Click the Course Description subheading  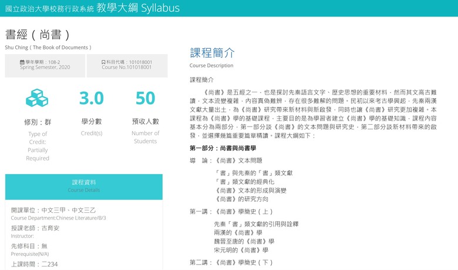point(211,65)
